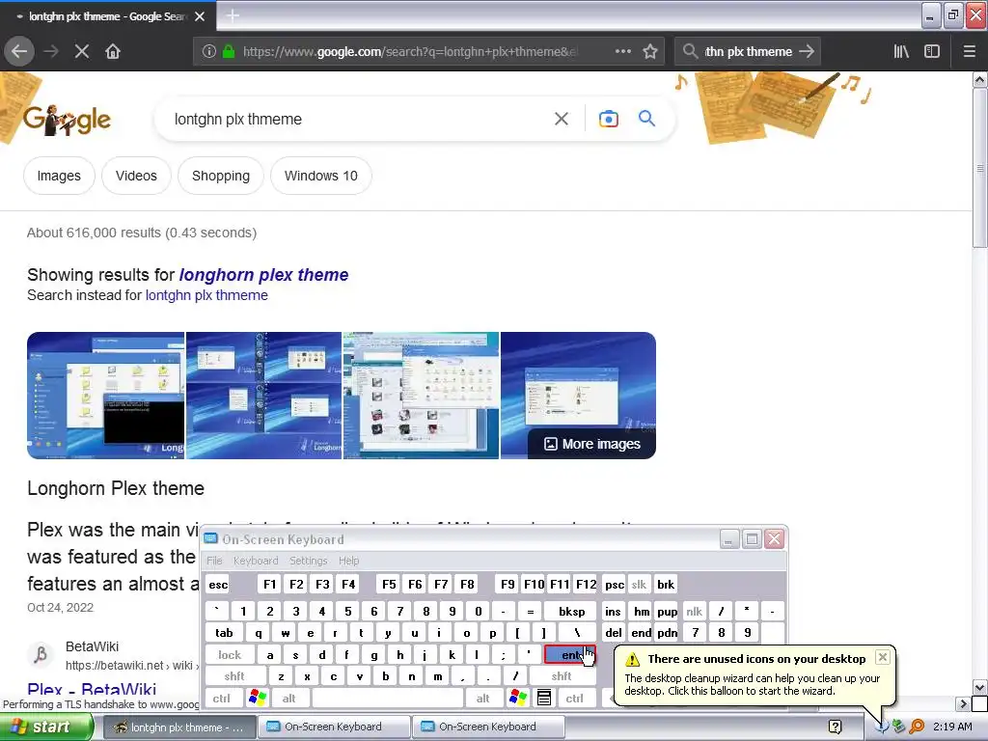The height and width of the screenshot is (741, 988).
Task: Toggle the left ctrl key
Action: tap(222, 699)
